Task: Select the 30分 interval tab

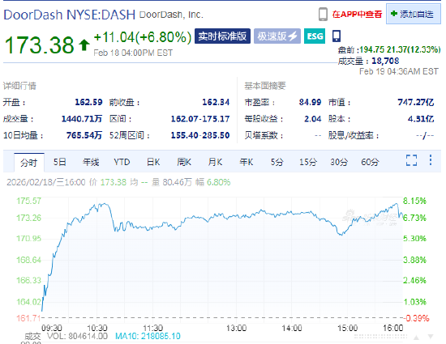Action: 339,162
